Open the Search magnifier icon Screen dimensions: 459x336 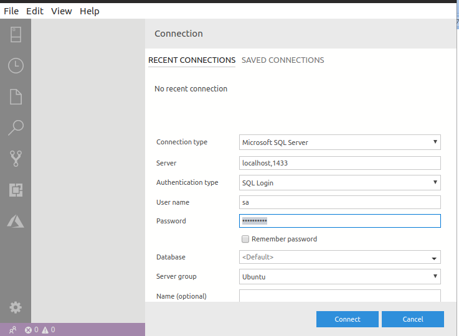(x=16, y=128)
